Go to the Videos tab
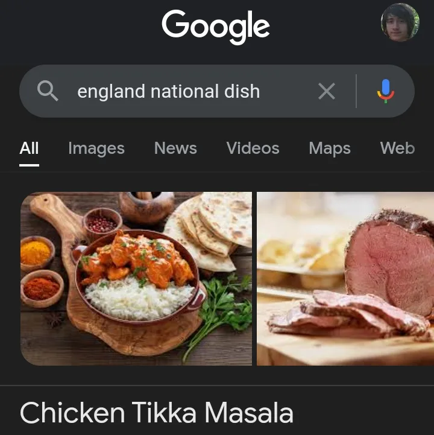This screenshot has width=434, height=435. tap(253, 148)
